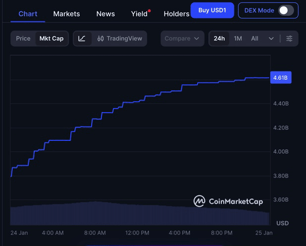306x246 pixels.
Task: Open the Chart tab
Action: tap(28, 14)
